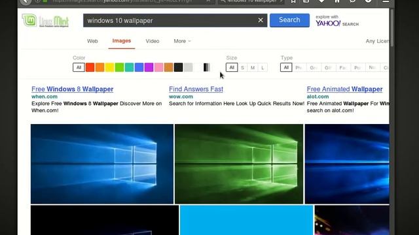
Task: Filter by pink color swatch
Action: point(158,67)
